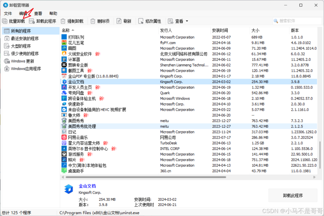
Task: Click the 网易云音乐 program icon
Action: tap(64, 138)
